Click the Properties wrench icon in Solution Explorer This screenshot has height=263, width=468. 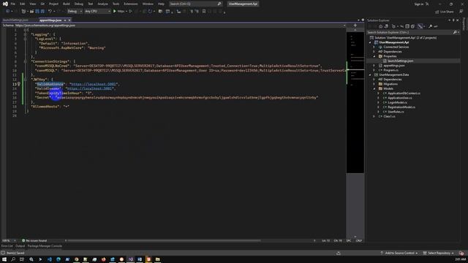pos(430,26)
